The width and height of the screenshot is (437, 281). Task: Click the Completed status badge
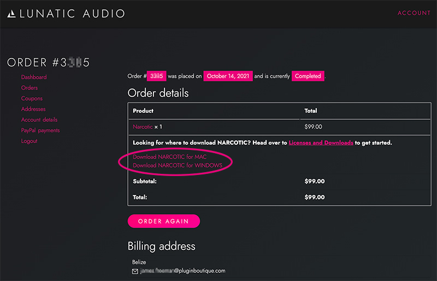pos(308,77)
